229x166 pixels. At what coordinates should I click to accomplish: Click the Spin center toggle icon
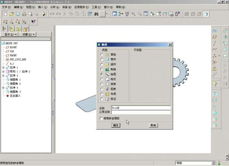click(121, 14)
